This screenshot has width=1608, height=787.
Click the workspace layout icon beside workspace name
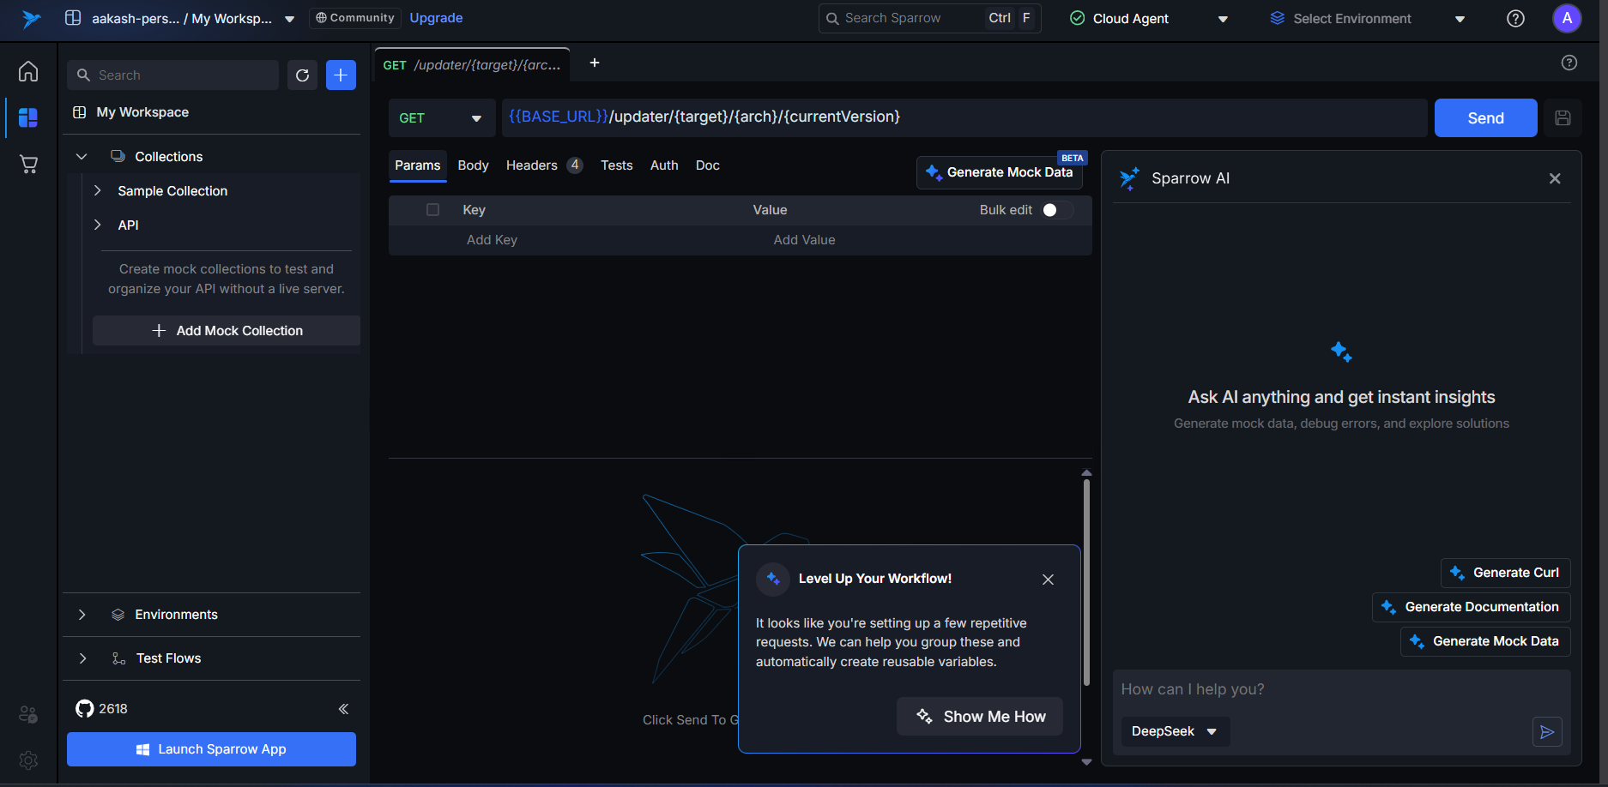(x=73, y=18)
